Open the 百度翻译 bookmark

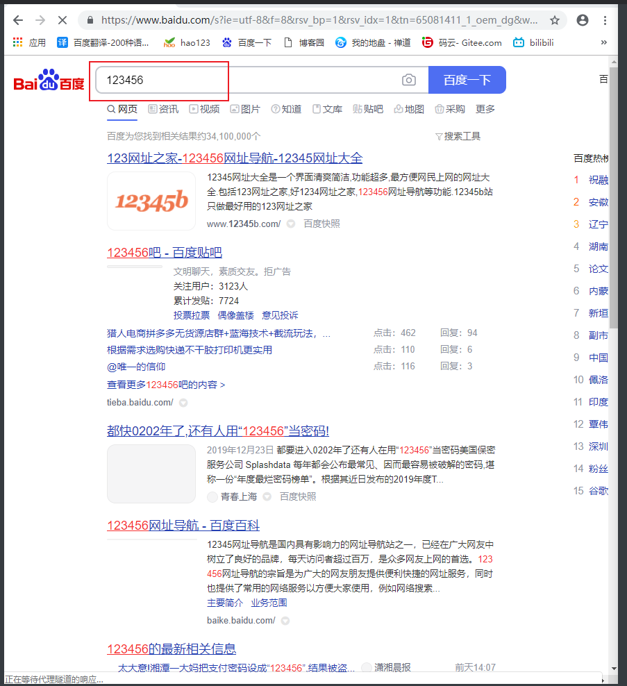103,42
